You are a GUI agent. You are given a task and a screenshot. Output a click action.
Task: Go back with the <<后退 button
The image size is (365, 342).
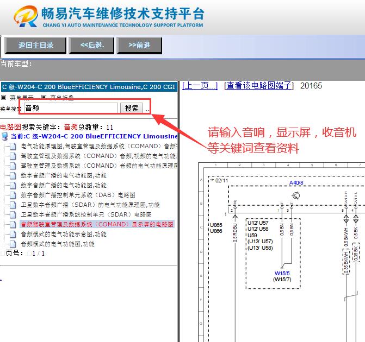[92, 46]
